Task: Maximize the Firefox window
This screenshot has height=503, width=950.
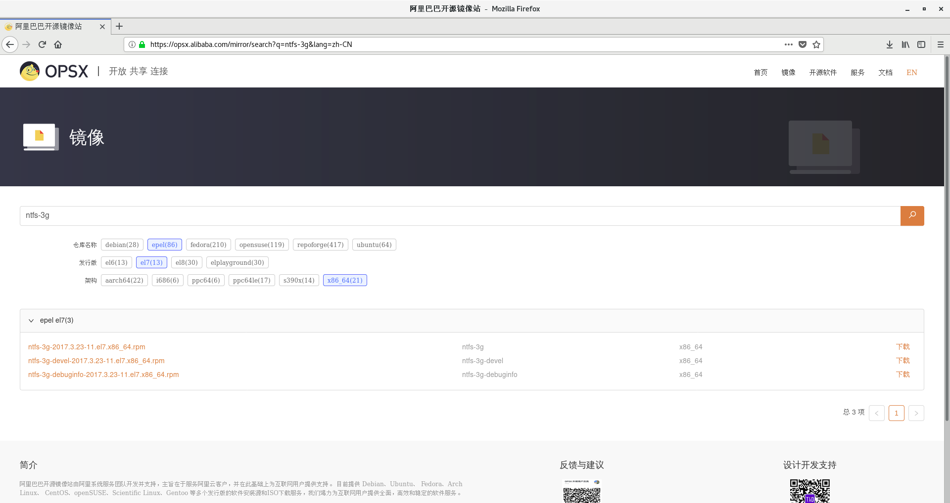Action: tap(924, 9)
